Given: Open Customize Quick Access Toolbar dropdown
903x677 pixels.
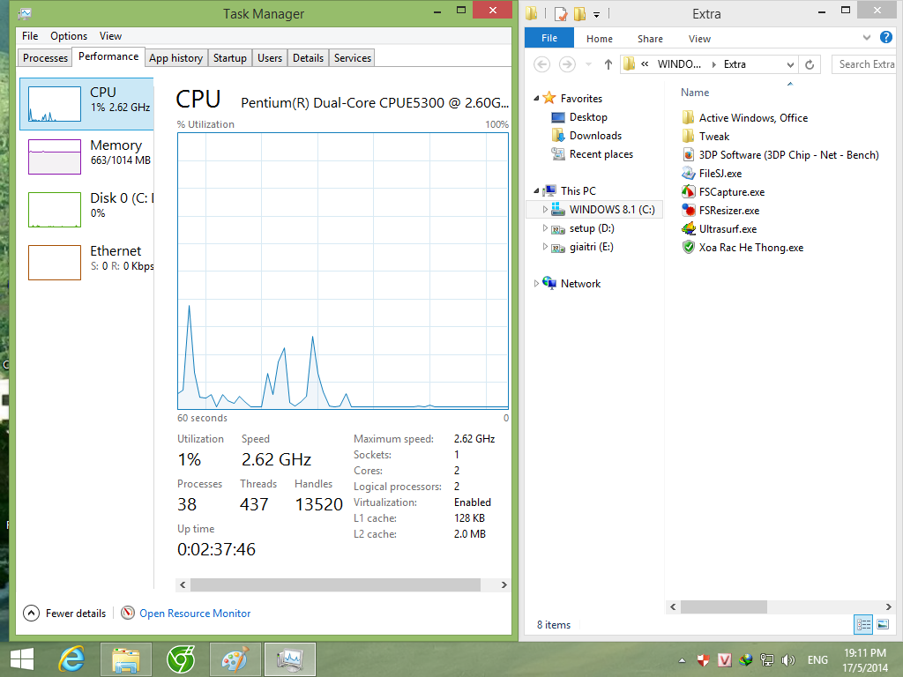Looking at the screenshot, I should [597, 14].
